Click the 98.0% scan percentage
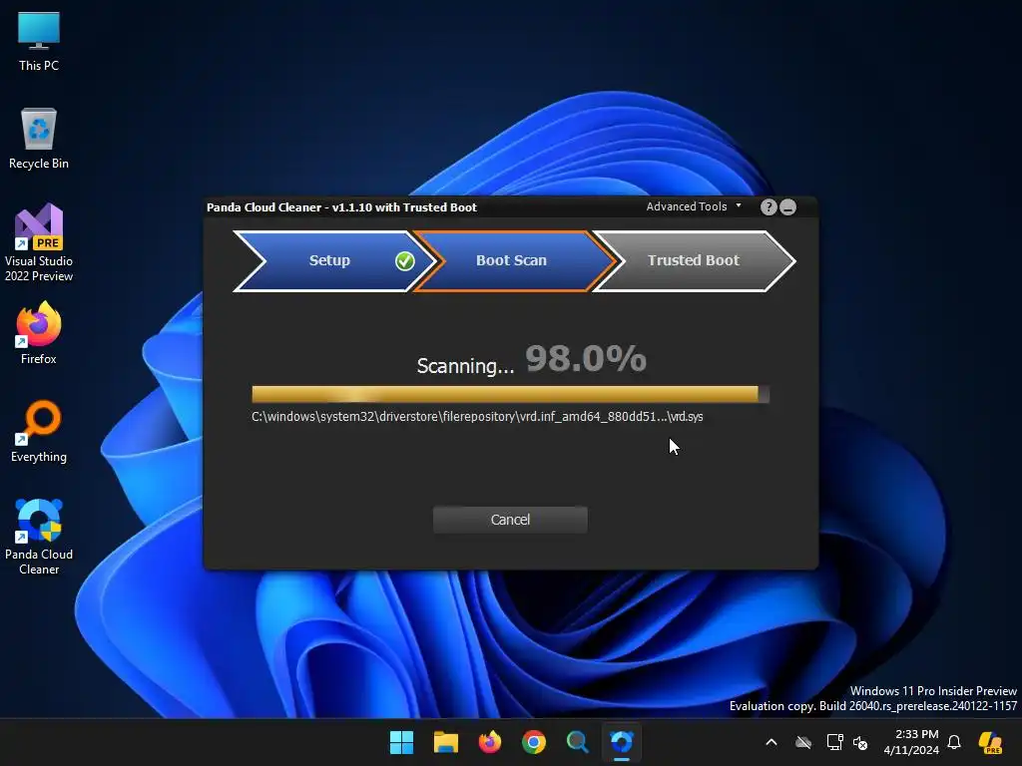The image size is (1022, 766). click(585, 359)
